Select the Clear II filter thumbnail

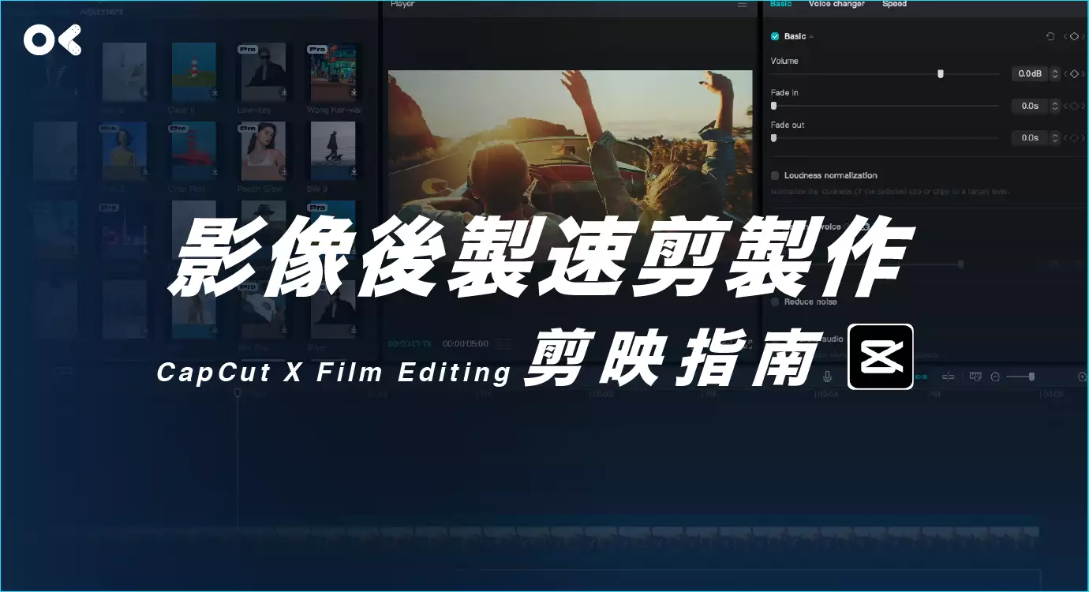[193, 71]
